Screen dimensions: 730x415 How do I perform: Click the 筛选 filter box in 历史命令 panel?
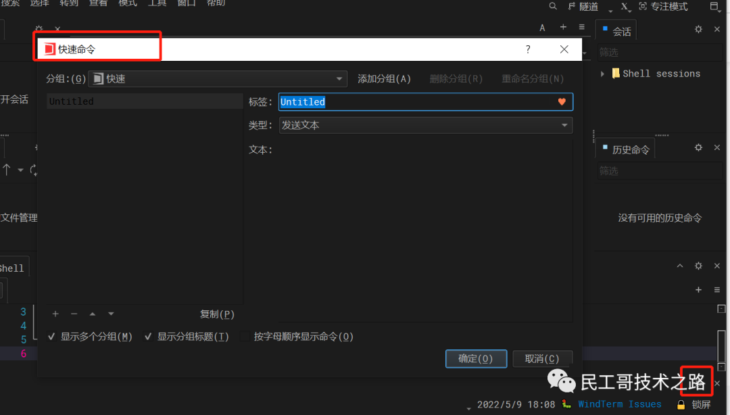[660, 171]
